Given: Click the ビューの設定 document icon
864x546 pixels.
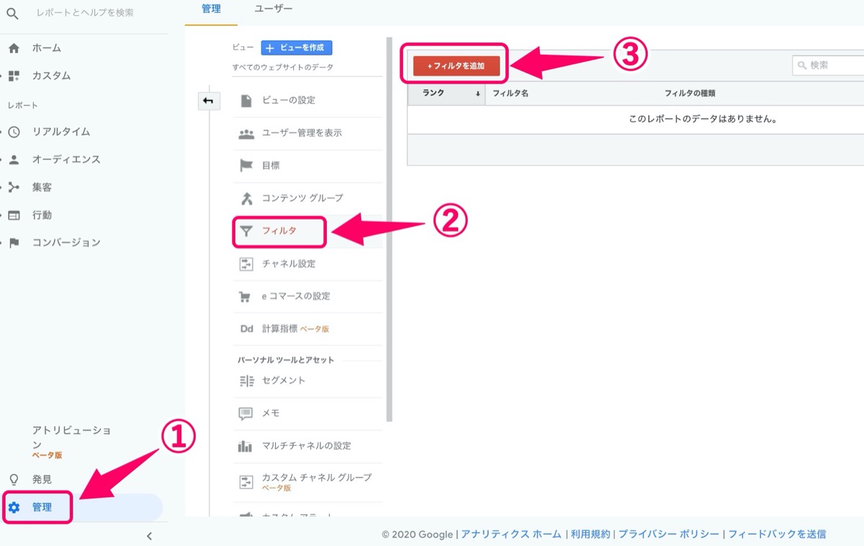Looking at the screenshot, I should coord(246,100).
